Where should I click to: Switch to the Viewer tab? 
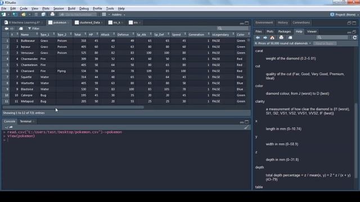point(312,31)
